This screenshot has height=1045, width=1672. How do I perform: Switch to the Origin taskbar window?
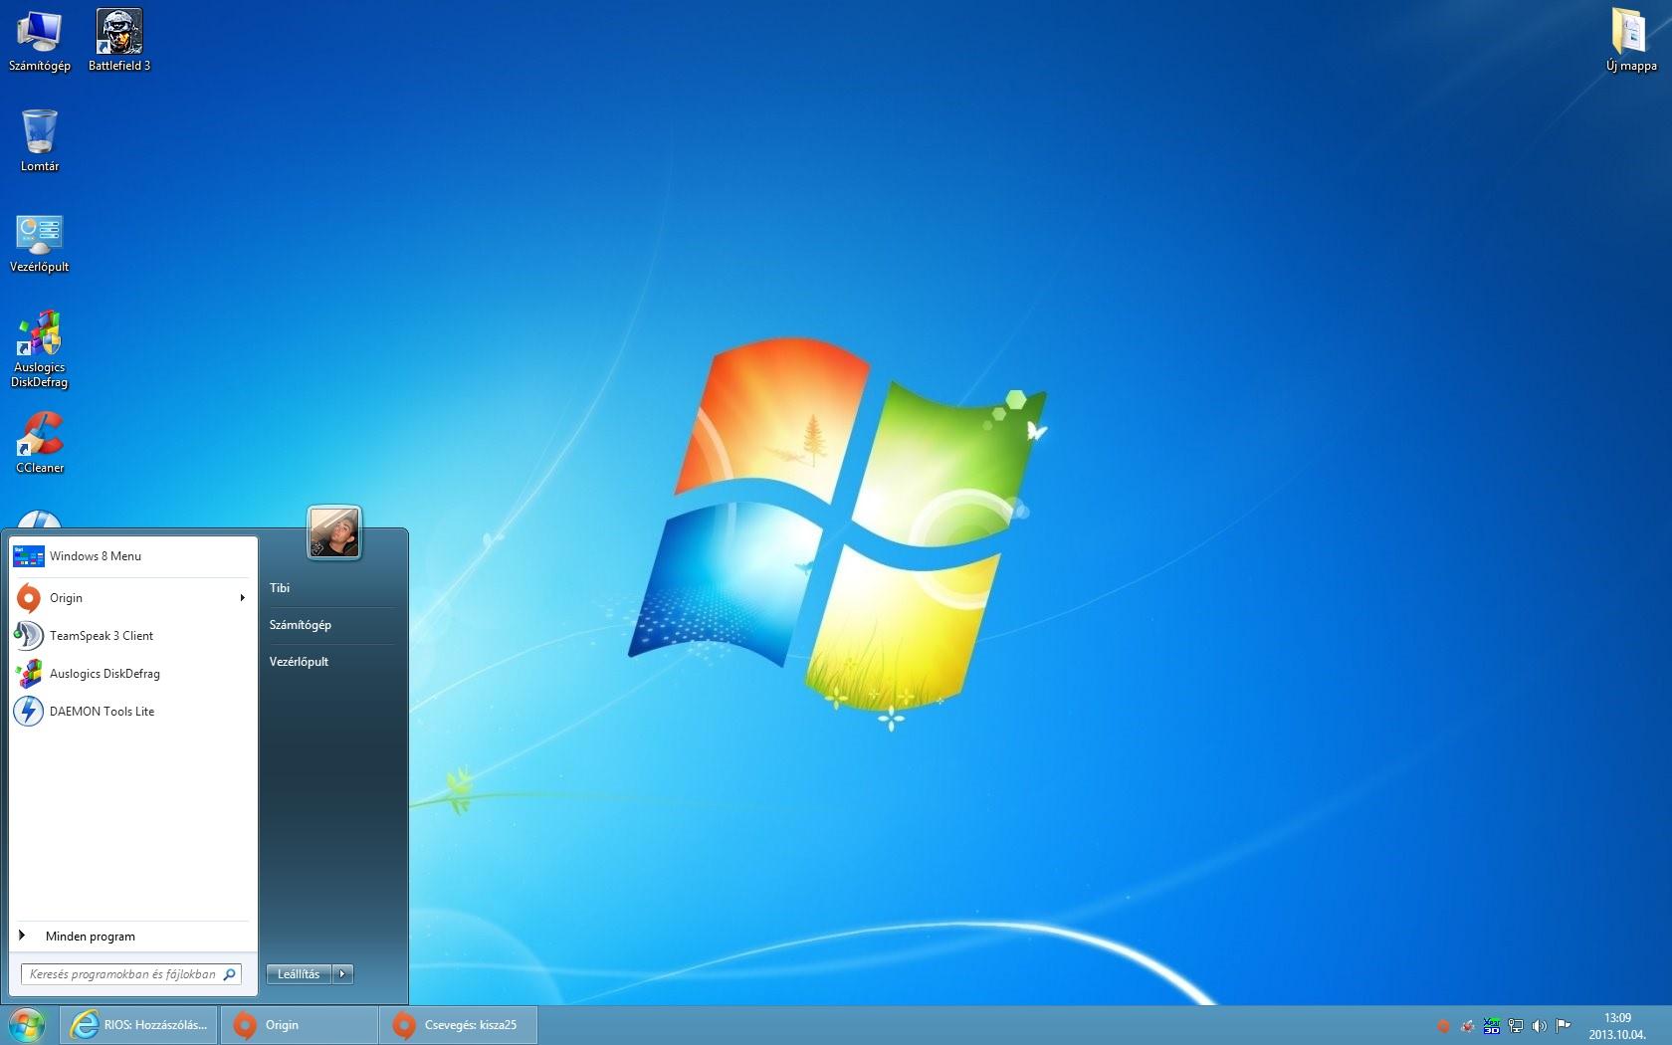pyautogui.click(x=299, y=1025)
